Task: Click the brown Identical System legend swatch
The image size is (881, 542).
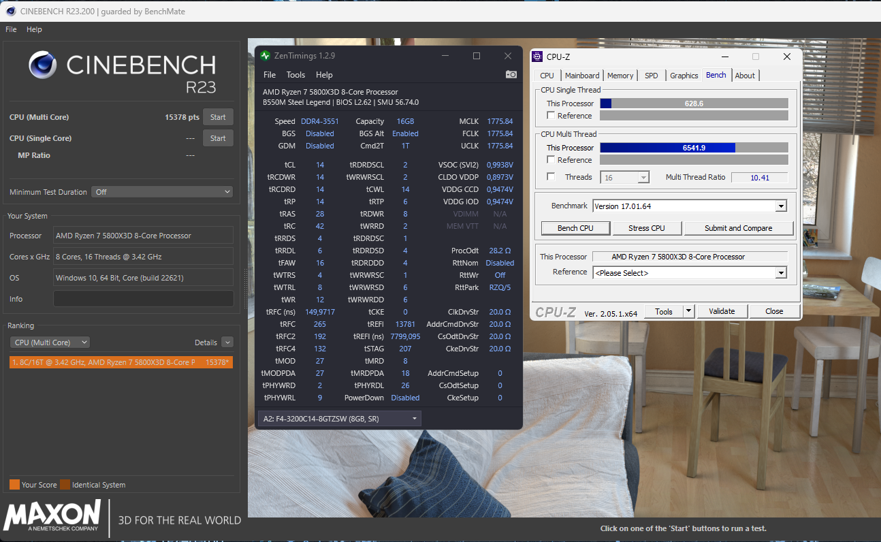Action: (65, 485)
